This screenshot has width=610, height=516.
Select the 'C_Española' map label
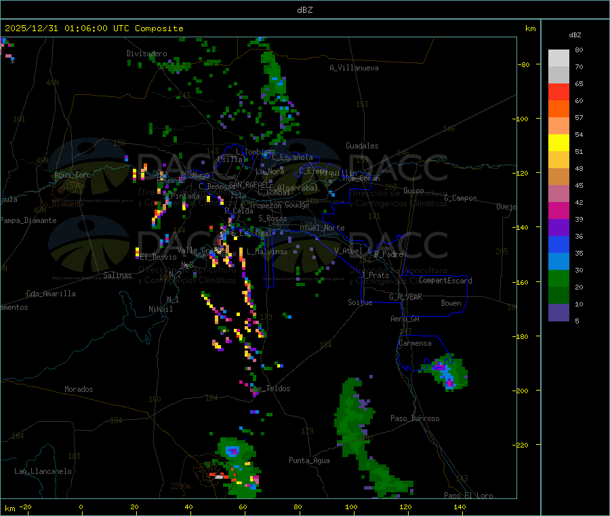coord(293,157)
